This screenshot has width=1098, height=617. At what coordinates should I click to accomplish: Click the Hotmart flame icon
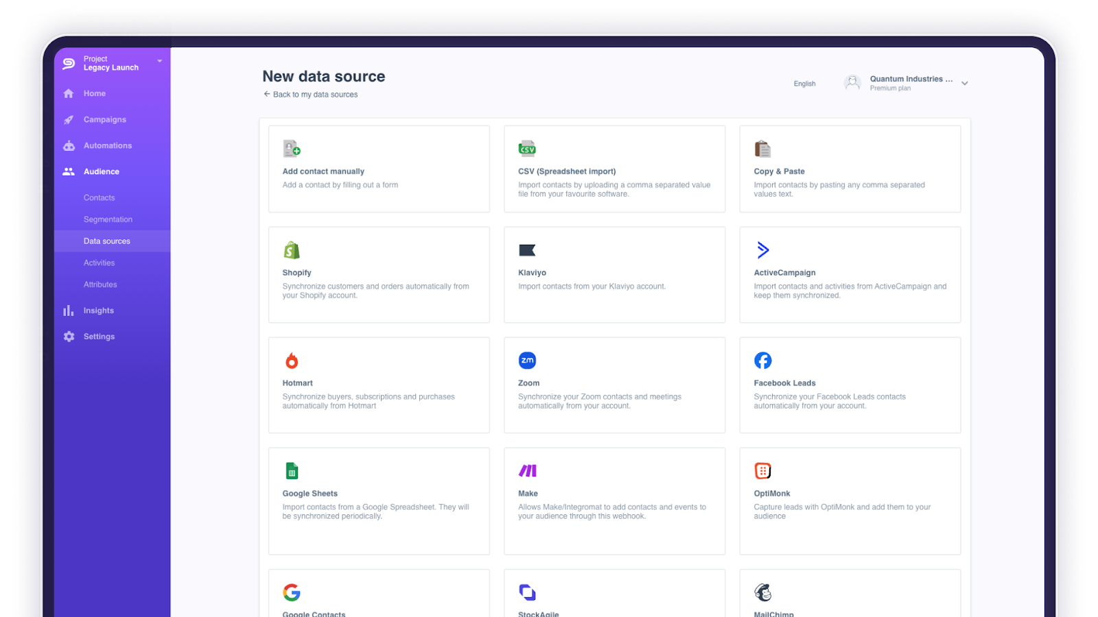click(x=292, y=360)
